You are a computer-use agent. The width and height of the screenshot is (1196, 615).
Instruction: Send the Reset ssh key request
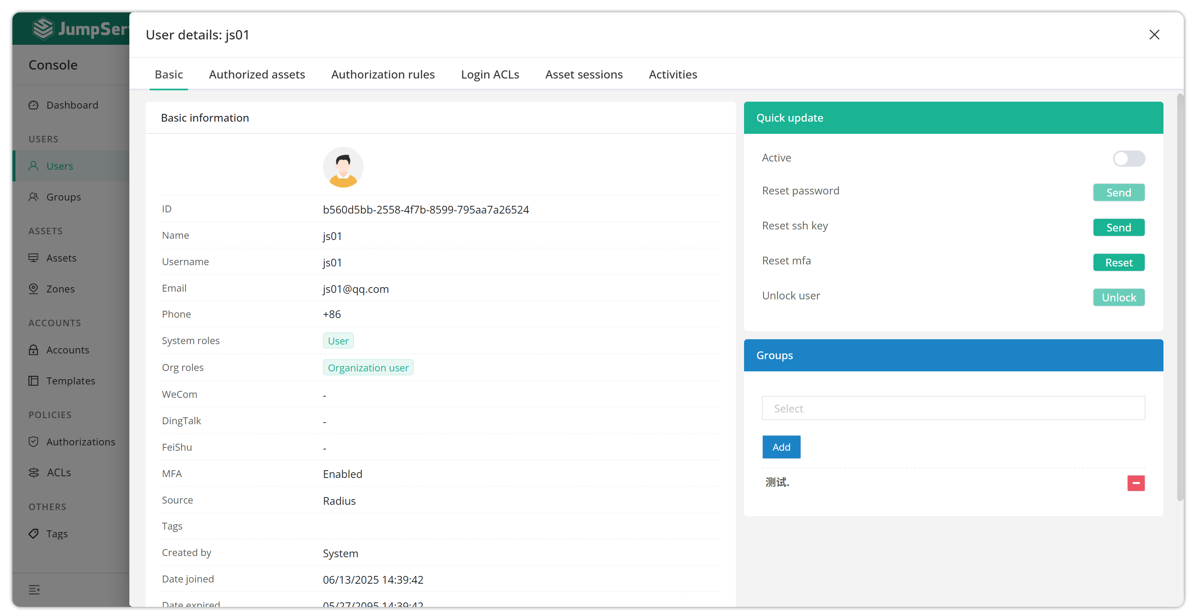click(x=1118, y=227)
